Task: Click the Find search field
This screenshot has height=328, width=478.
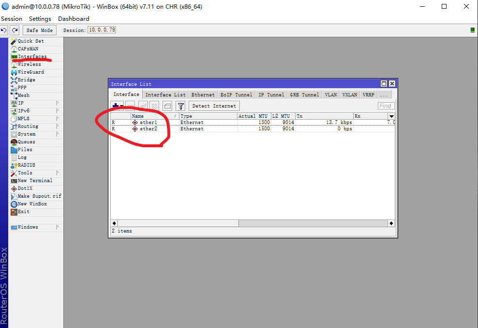Action: pyautogui.click(x=386, y=106)
